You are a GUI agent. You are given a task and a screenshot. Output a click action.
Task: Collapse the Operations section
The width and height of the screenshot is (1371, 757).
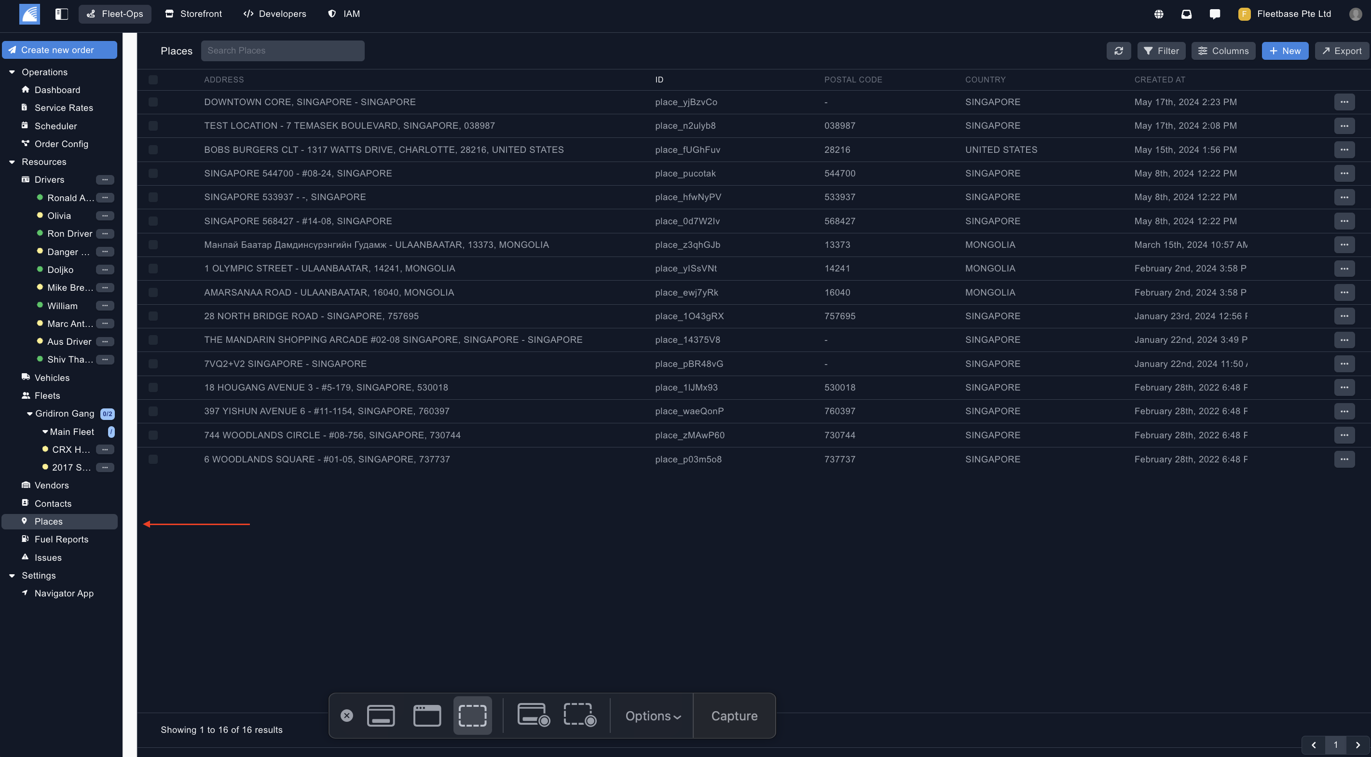12,72
